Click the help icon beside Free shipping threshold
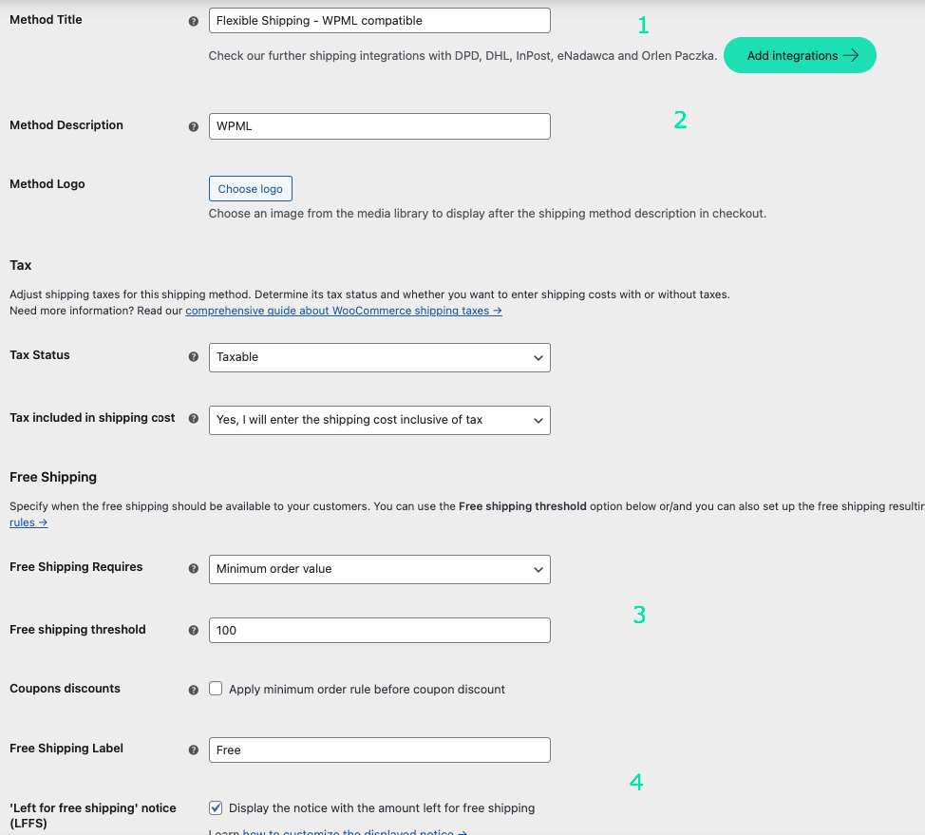Image resolution: width=925 pixels, height=835 pixels. tap(193, 629)
